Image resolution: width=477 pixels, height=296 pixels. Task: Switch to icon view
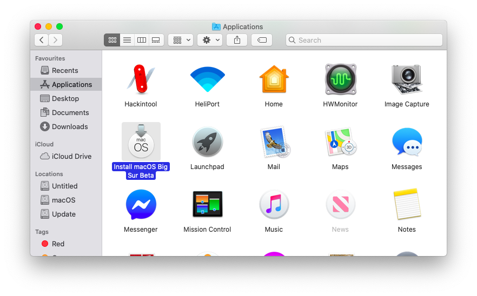[x=112, y=40]
